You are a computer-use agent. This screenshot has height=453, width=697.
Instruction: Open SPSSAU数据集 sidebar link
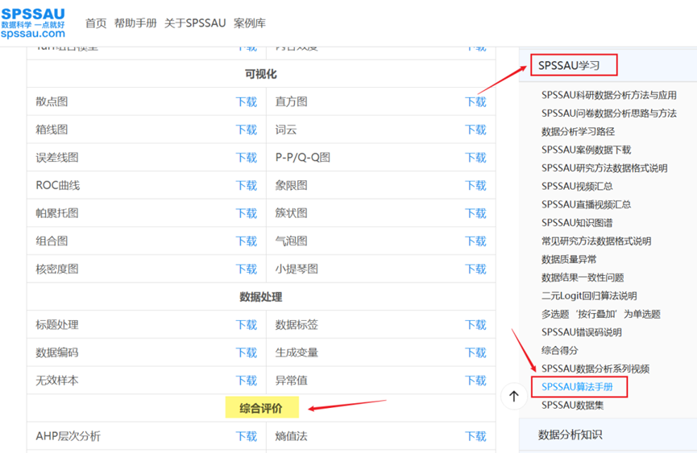573,405
